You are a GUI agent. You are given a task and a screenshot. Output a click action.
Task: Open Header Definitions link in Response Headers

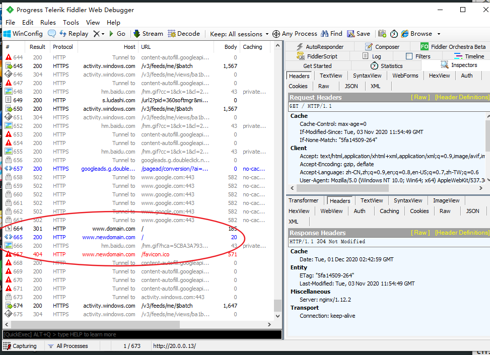pyautogui.click(x=461, y=233)
